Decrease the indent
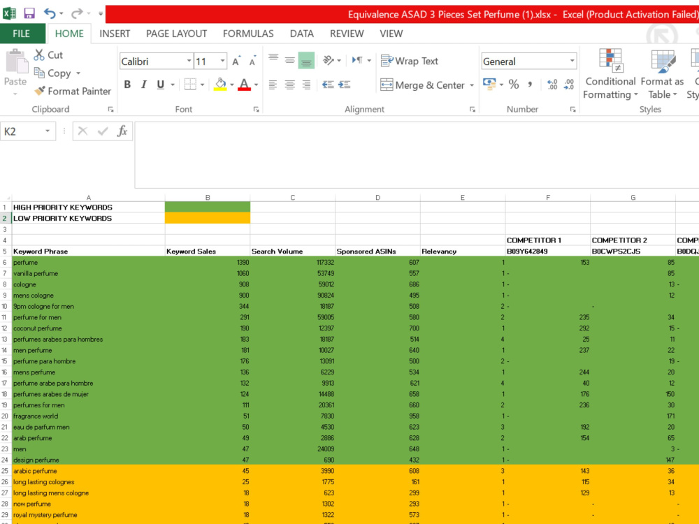 [328, 85]
